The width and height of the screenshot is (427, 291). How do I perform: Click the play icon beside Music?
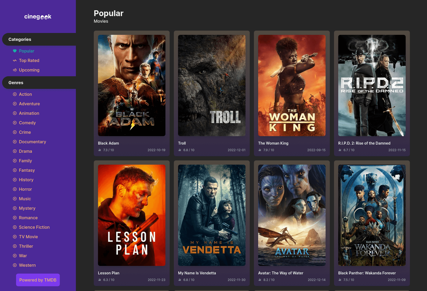[x=15, y=199]
